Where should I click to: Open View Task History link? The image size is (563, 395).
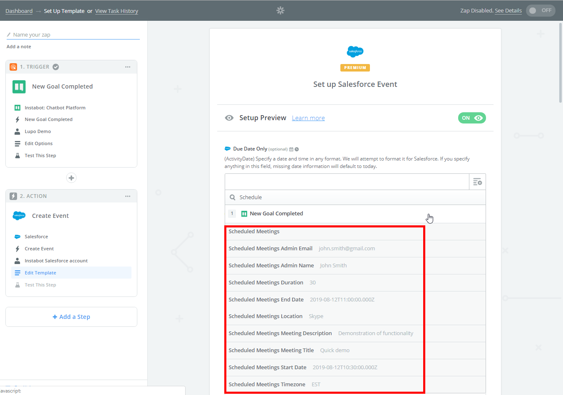(x=117, y=11)
